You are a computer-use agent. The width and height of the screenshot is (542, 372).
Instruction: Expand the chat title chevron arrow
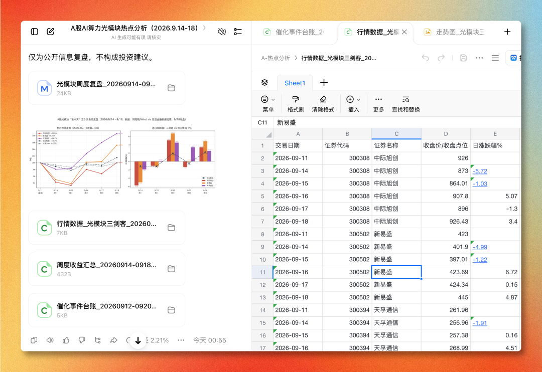[204, 28]
